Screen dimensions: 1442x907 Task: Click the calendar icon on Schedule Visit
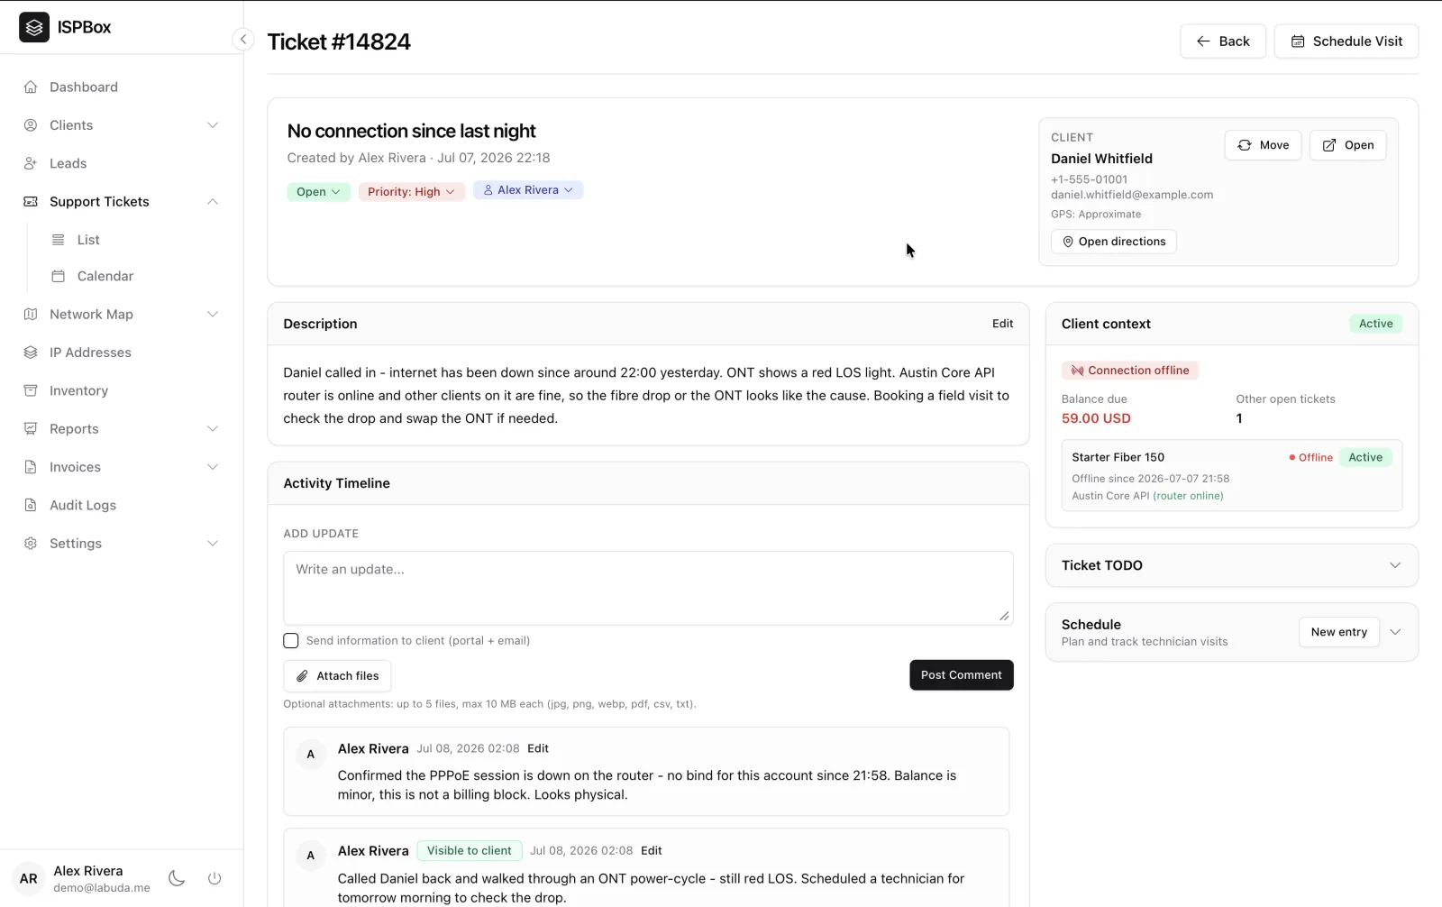click(x=1298, y=41)
